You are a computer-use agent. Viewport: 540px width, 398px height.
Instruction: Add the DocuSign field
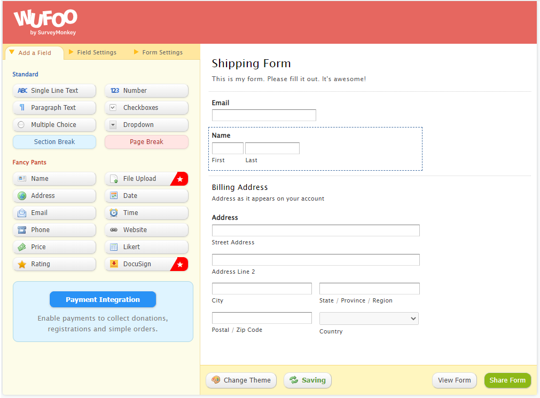click(140, 264)
